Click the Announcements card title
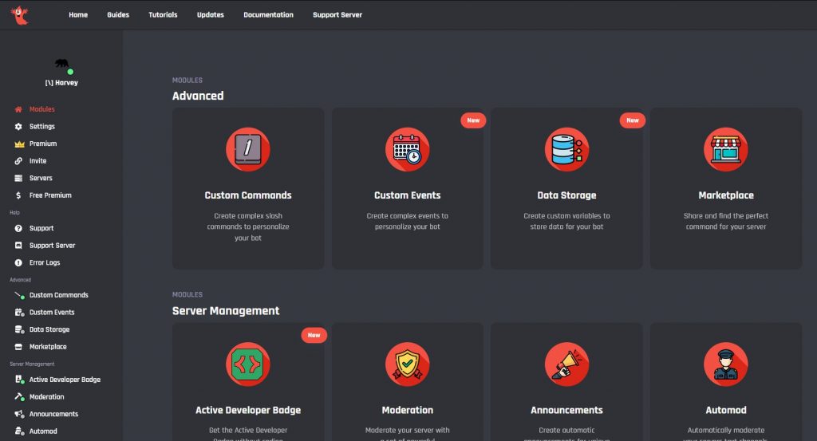Screen dimensions: 817x441 (x=567, y=410)
